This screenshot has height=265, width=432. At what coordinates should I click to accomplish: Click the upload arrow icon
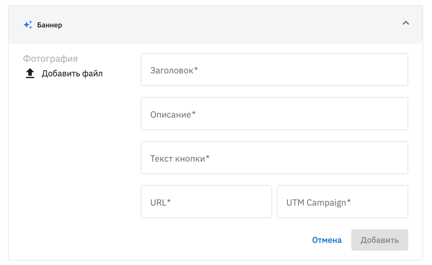point(30,73)
